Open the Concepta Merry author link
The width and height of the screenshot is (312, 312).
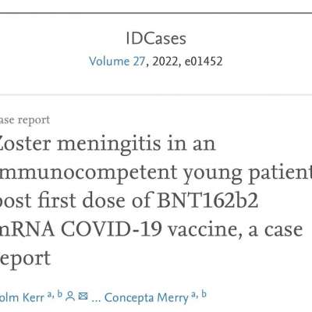click(x=146, y=298)
